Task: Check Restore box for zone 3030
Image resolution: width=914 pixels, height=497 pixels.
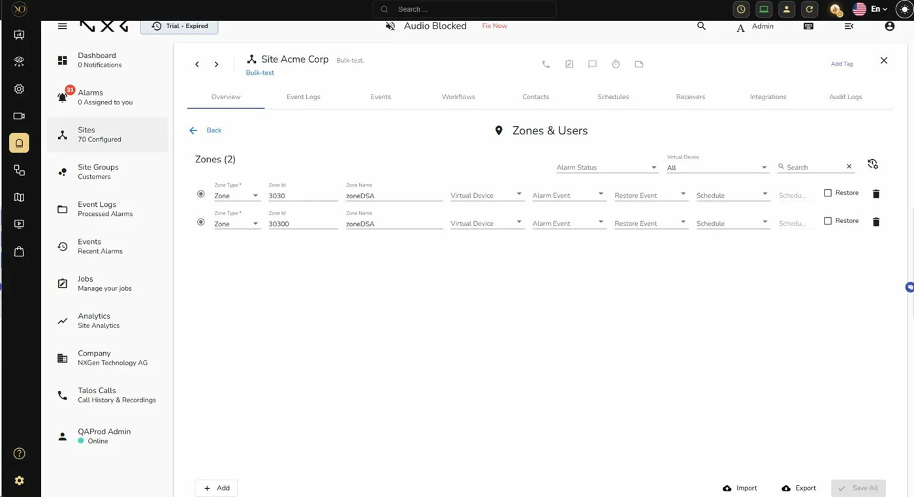Action: (828, 193)
